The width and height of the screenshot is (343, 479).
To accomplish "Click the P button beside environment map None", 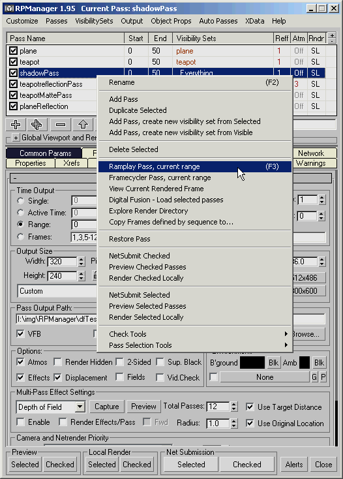I will click(x=323, y=377).
